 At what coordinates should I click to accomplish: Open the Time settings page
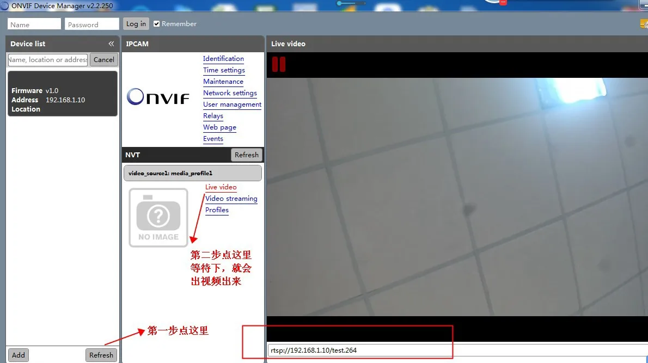224,70
